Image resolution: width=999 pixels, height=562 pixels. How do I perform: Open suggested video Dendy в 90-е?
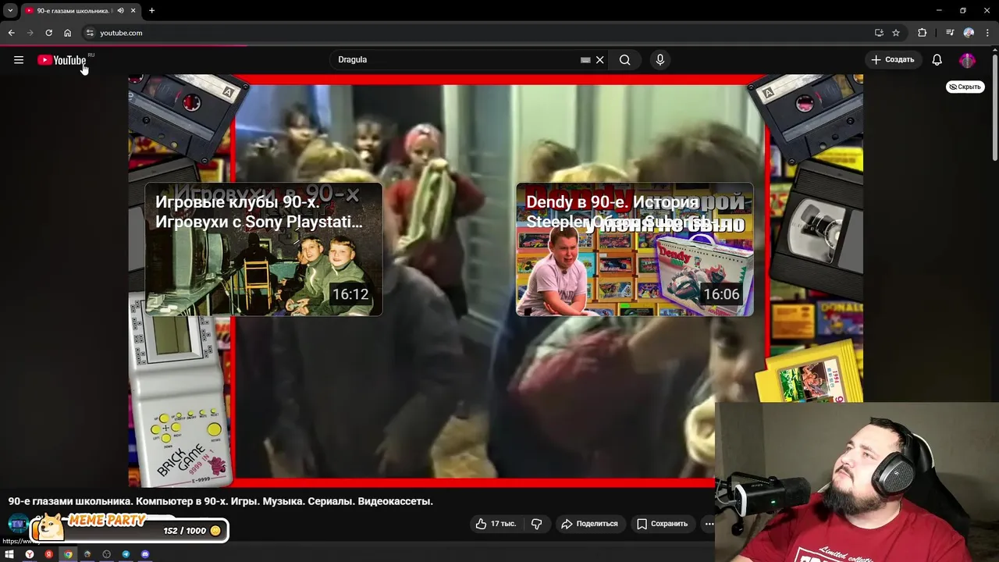tap(635, 249)
